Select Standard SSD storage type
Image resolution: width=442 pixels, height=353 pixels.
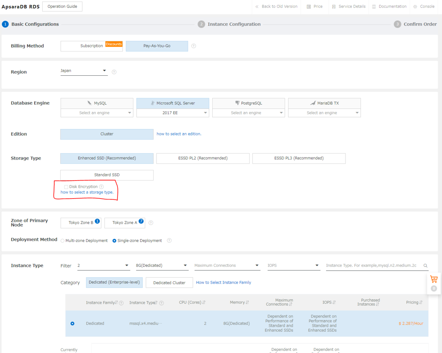click(107, 175)
